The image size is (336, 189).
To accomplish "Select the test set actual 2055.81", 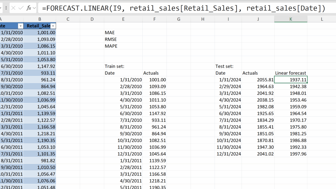I will click(258, 80).
